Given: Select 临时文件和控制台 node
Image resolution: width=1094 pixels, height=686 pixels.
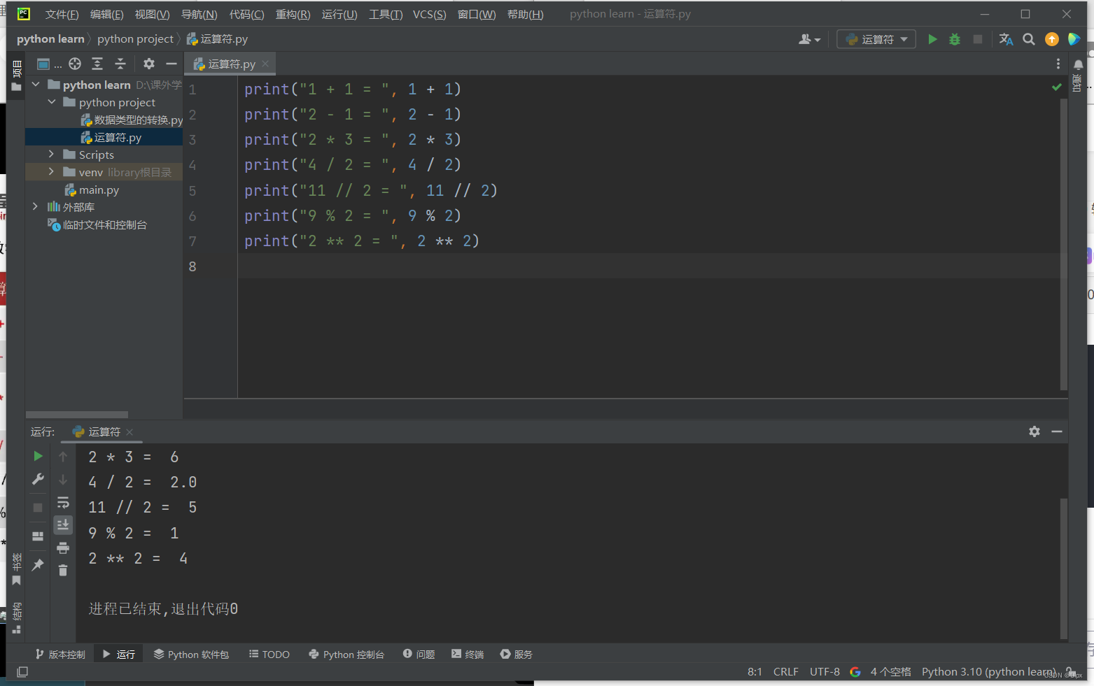Looking at the screenshot, I should [97, 224].
